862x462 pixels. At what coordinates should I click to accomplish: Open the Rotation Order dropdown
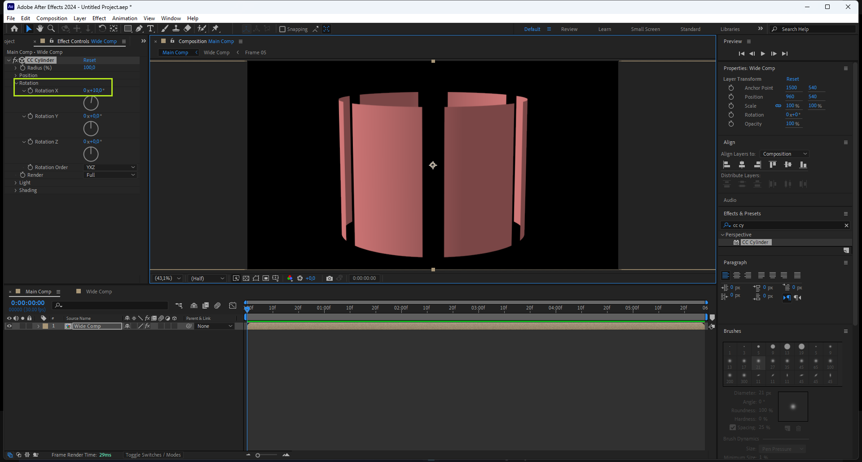[110, 167]
